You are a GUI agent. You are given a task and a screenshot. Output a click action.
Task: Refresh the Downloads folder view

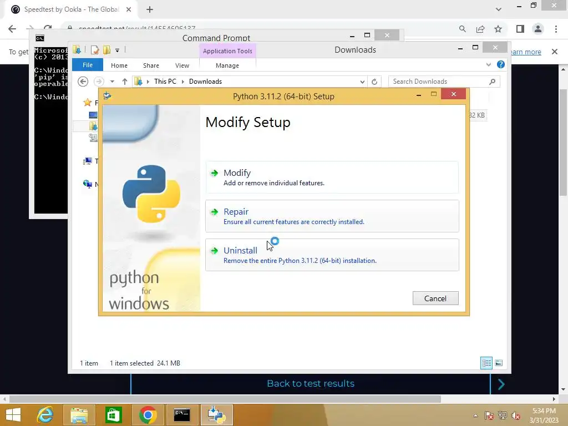[x=374, y=82]
